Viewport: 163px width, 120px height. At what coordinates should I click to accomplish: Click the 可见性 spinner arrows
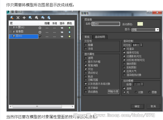141,45
